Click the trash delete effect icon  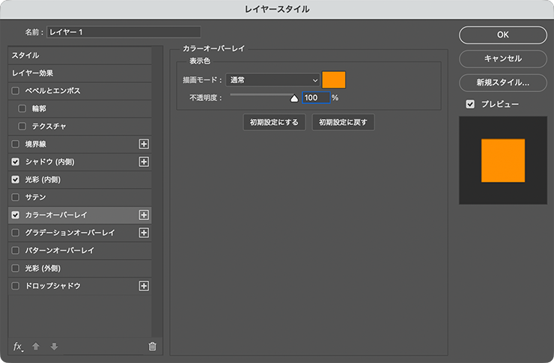click(x=152, y=347)
